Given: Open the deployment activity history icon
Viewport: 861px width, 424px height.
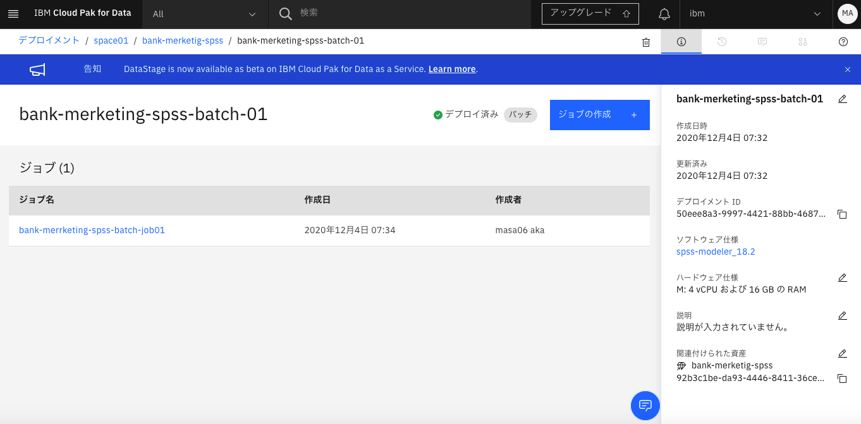Looking at the screenshot, I should point(721,42).
